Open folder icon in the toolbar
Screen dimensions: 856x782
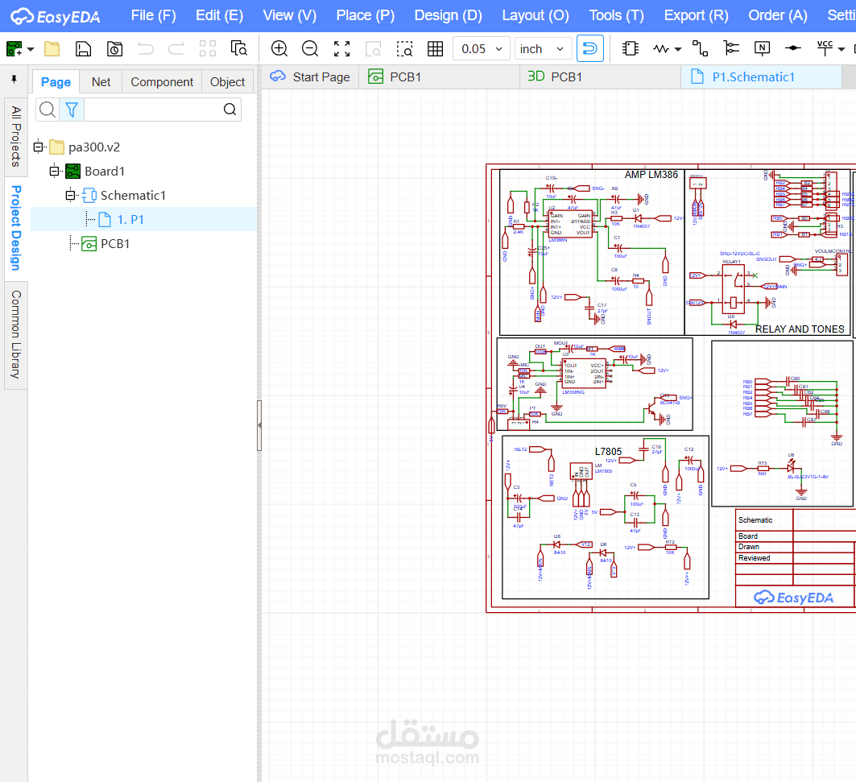(x=52, y=49)
